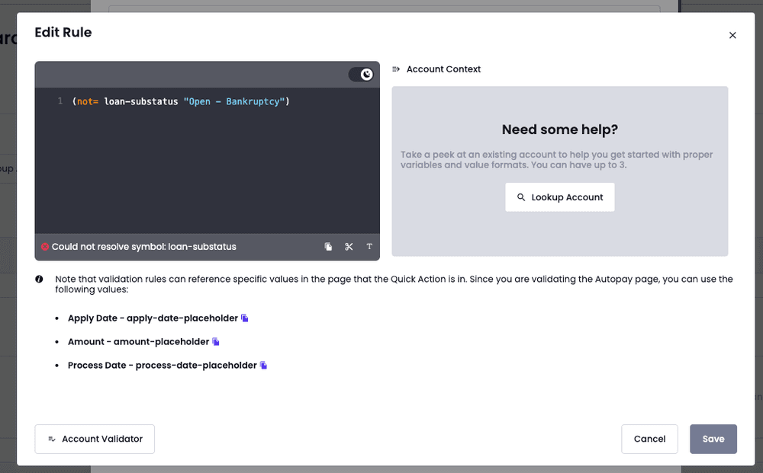Save the edited rule
This screenshot has height=473, width=763.
click(x=713, y=439)
